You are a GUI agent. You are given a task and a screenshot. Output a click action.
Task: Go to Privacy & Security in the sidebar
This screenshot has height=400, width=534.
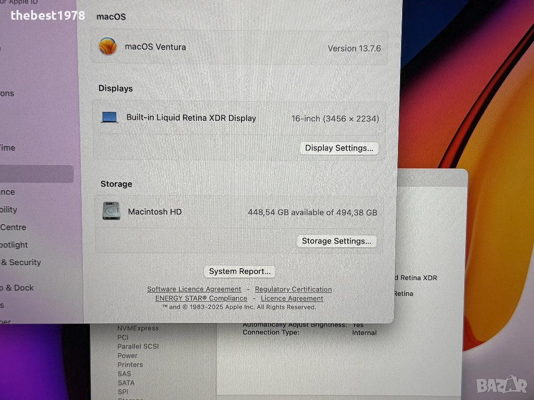[21, 262]
